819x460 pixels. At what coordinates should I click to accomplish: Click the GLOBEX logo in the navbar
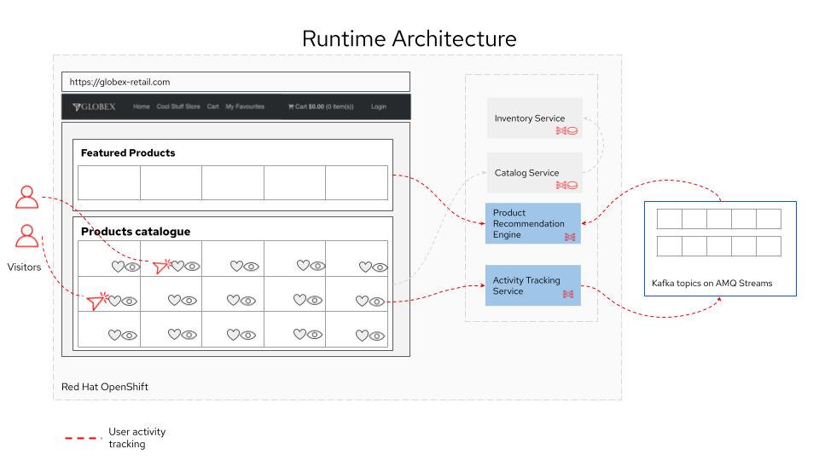pyautogui.click(x=94, y=107)
